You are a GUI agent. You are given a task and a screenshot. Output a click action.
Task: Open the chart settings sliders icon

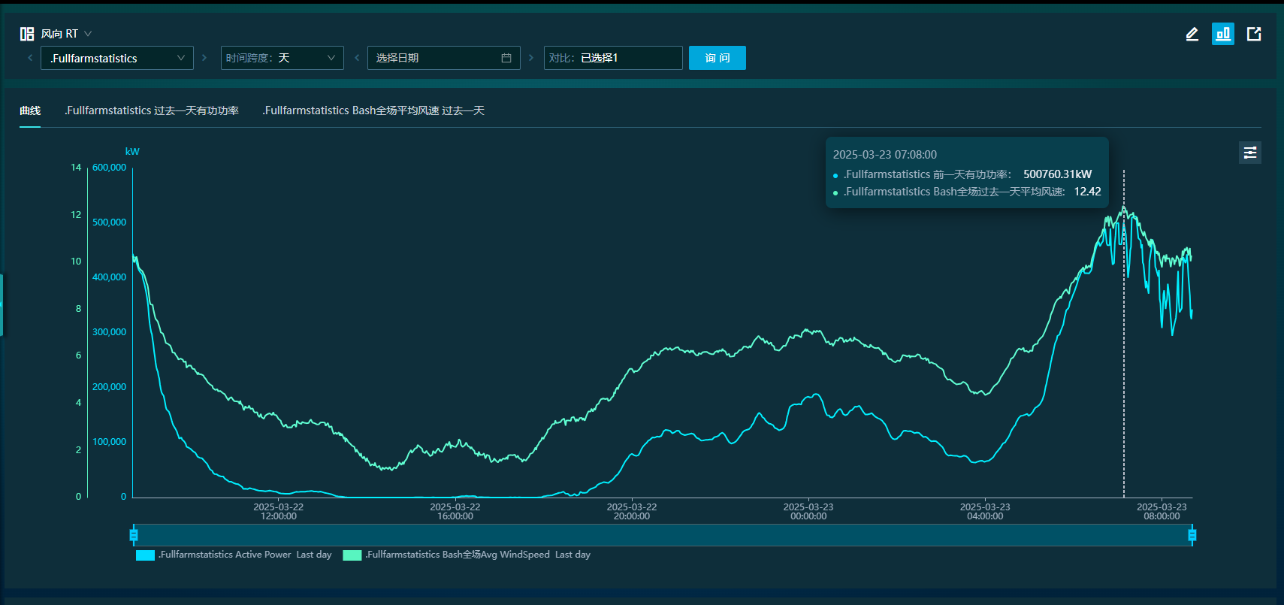click(1250, 153)
